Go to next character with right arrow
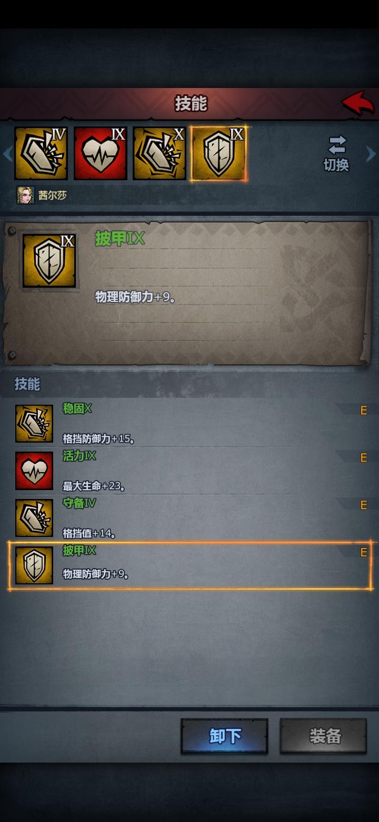The height and width of the screenshot is (822, 379). 372,154
